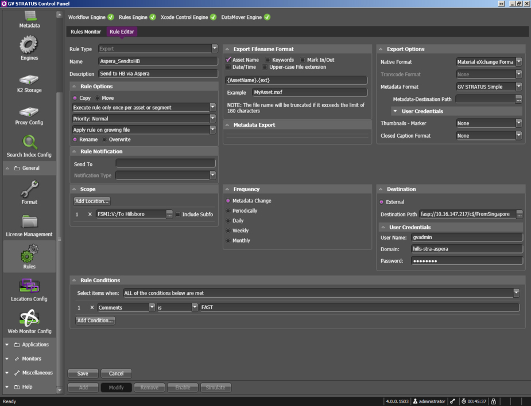Image resolution: width=531 pixels, height=406 pixels.
Task: Select the Move radio option
Action: pos(97,98)
